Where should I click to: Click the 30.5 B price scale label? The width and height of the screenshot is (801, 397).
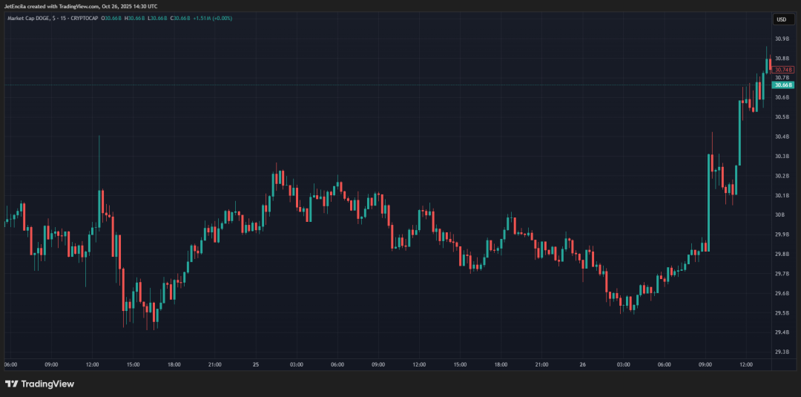tap(781, 117)
